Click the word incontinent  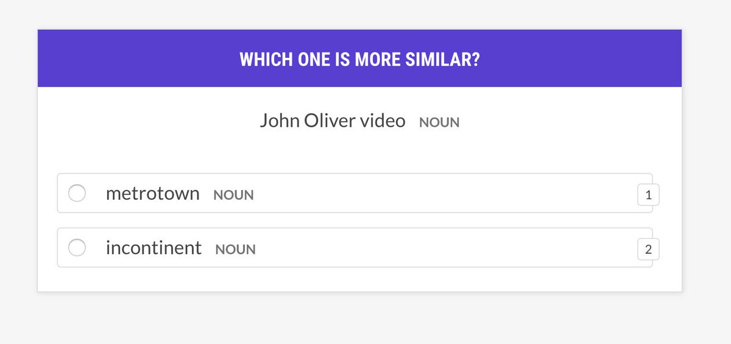(x=154, y=248)
